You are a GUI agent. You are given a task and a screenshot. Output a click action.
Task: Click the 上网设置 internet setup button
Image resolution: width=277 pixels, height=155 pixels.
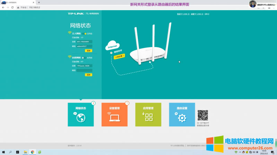tap(119, 57)
